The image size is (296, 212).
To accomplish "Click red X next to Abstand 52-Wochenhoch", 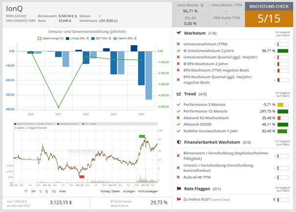I will pyautogui.click(x=178, y=118).
